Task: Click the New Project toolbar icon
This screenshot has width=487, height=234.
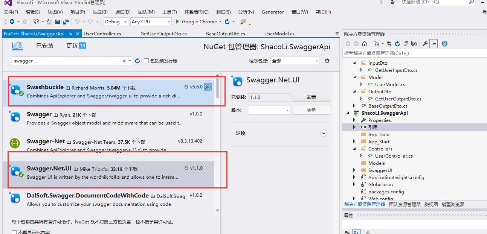Action: (37, 22)
